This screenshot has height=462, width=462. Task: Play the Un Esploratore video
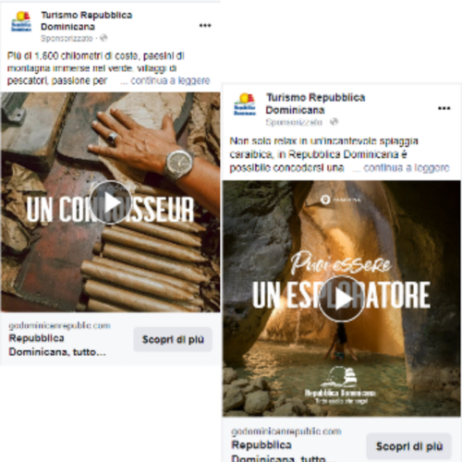pyautogui.click(x=342, y=298)
